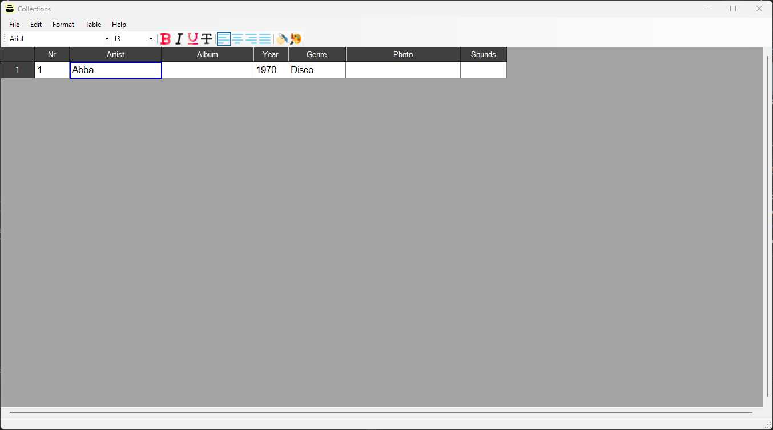Apply italic formatting
The width and height of the screenshot is (773, 430).
[x=179, y=39]
